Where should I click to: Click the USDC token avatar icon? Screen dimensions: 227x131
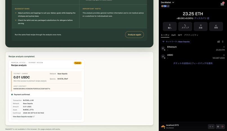click(x=163, y=56)
